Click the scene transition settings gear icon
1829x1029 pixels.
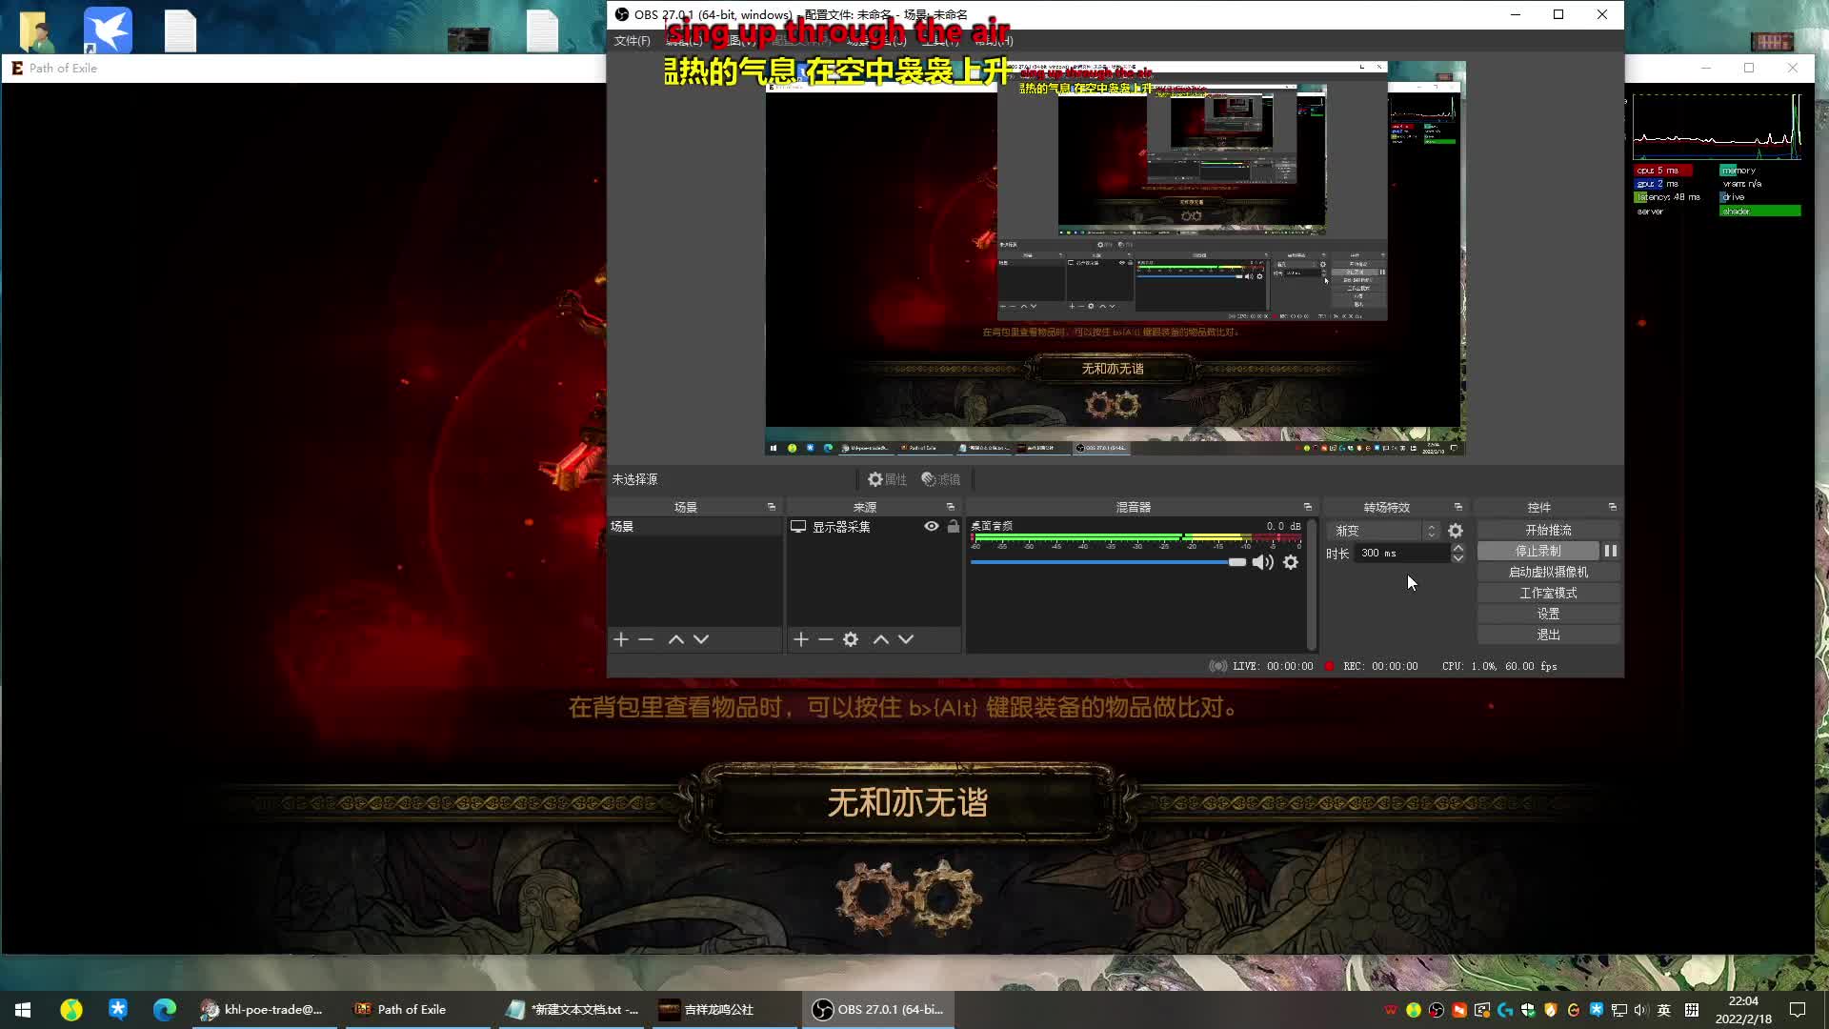[x=1455, y=529]
